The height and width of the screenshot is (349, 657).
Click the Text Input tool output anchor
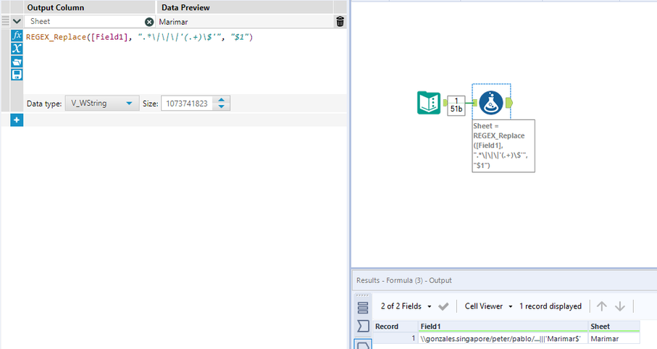[x=445, y=103]
